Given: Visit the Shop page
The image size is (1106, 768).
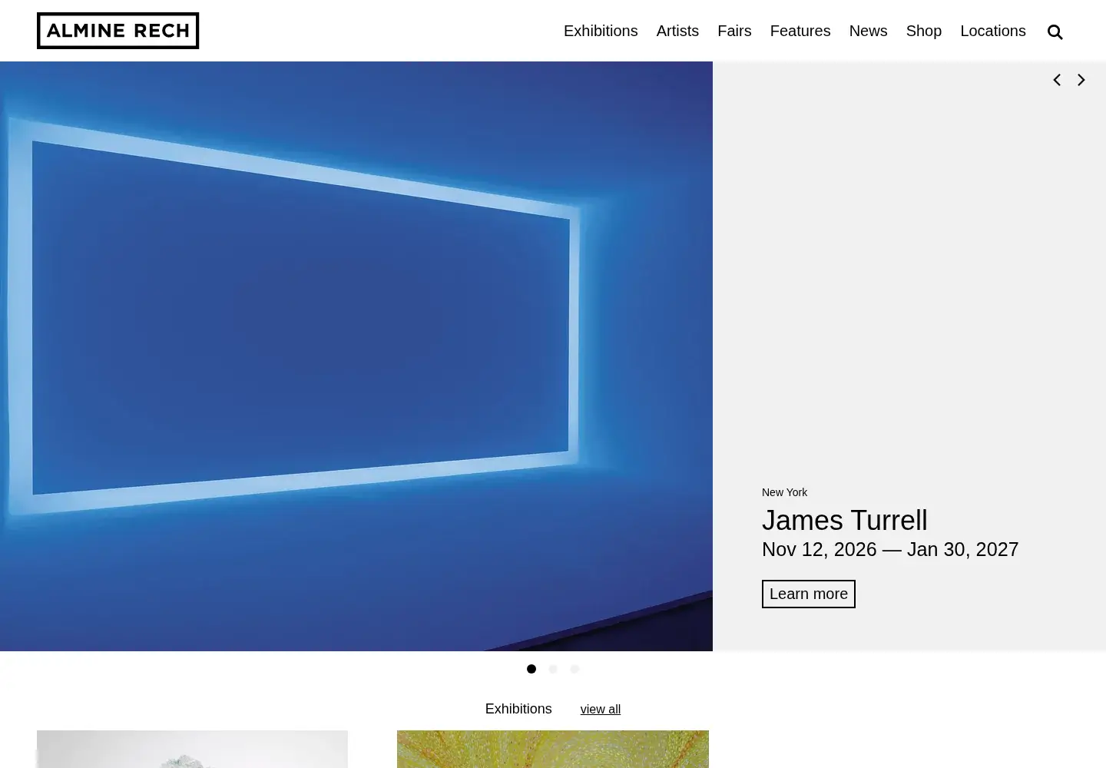Looking at the screenshot, I should tap(923, 31).
